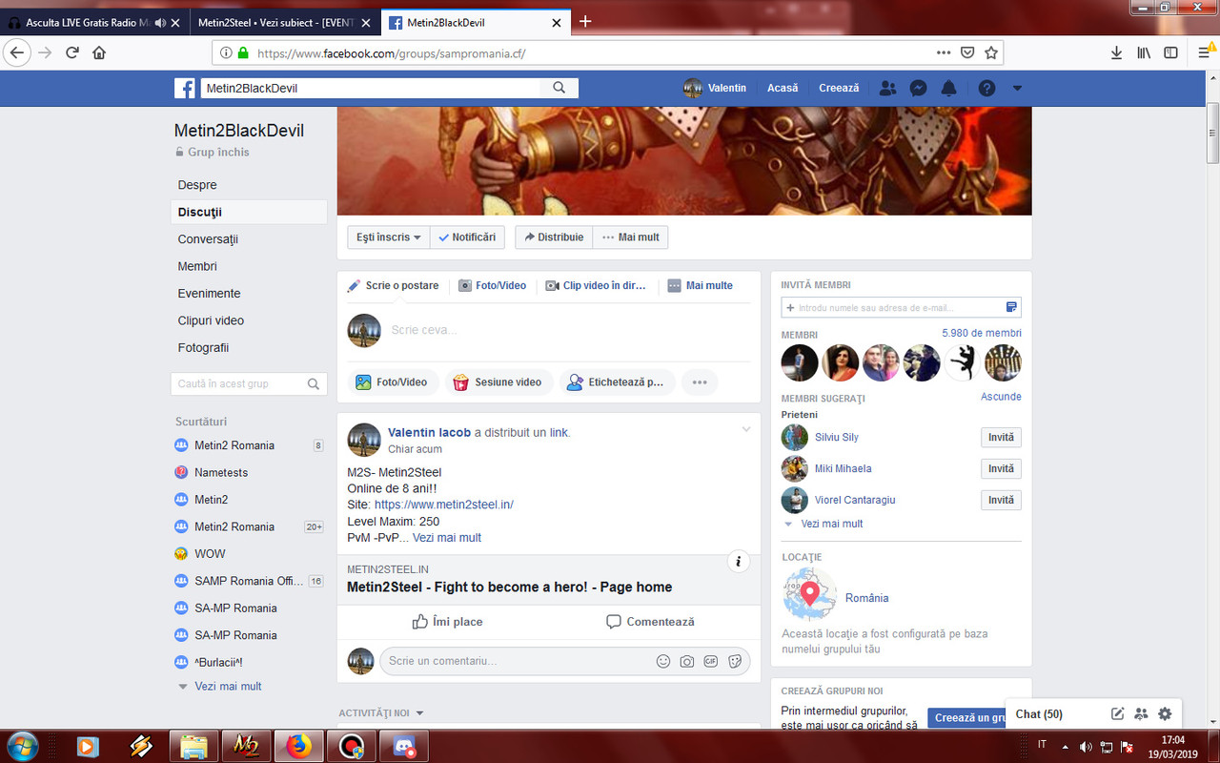This screenshot has width=1220, height=763.
Task: Open the Membri section in the sidebar
Action: [197, 266]
